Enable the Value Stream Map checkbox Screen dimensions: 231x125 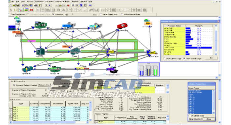pyautogui.click(x=101, y=14)
